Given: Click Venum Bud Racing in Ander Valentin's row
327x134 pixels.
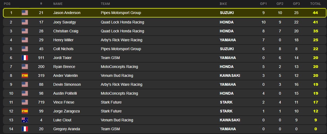Looking at the screenshot, I should pos(117,75).
